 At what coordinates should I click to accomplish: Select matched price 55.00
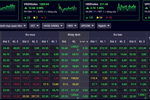(64, 54)
